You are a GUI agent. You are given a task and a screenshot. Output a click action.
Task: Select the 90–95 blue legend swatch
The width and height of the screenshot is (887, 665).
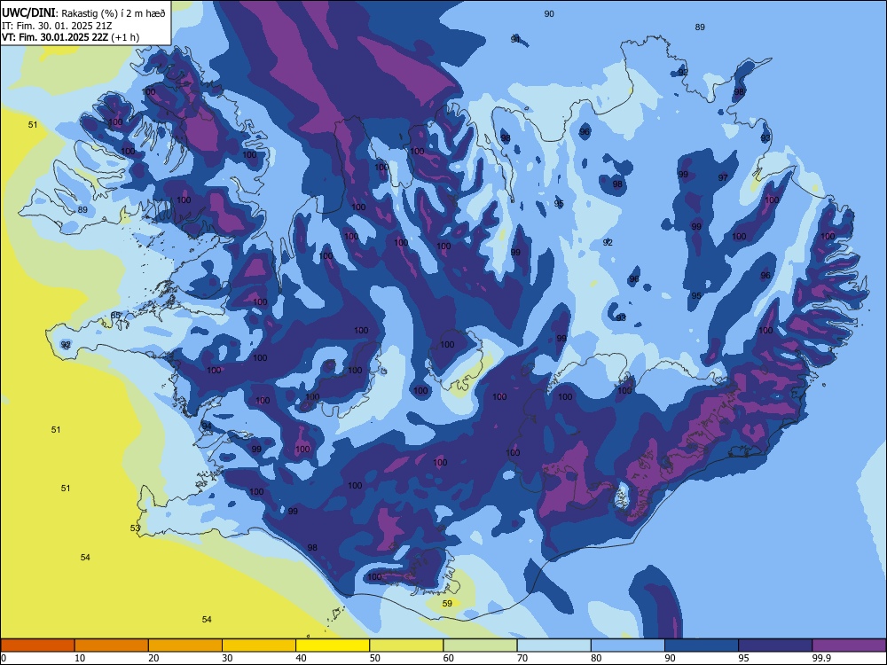[x=702, y=645]
